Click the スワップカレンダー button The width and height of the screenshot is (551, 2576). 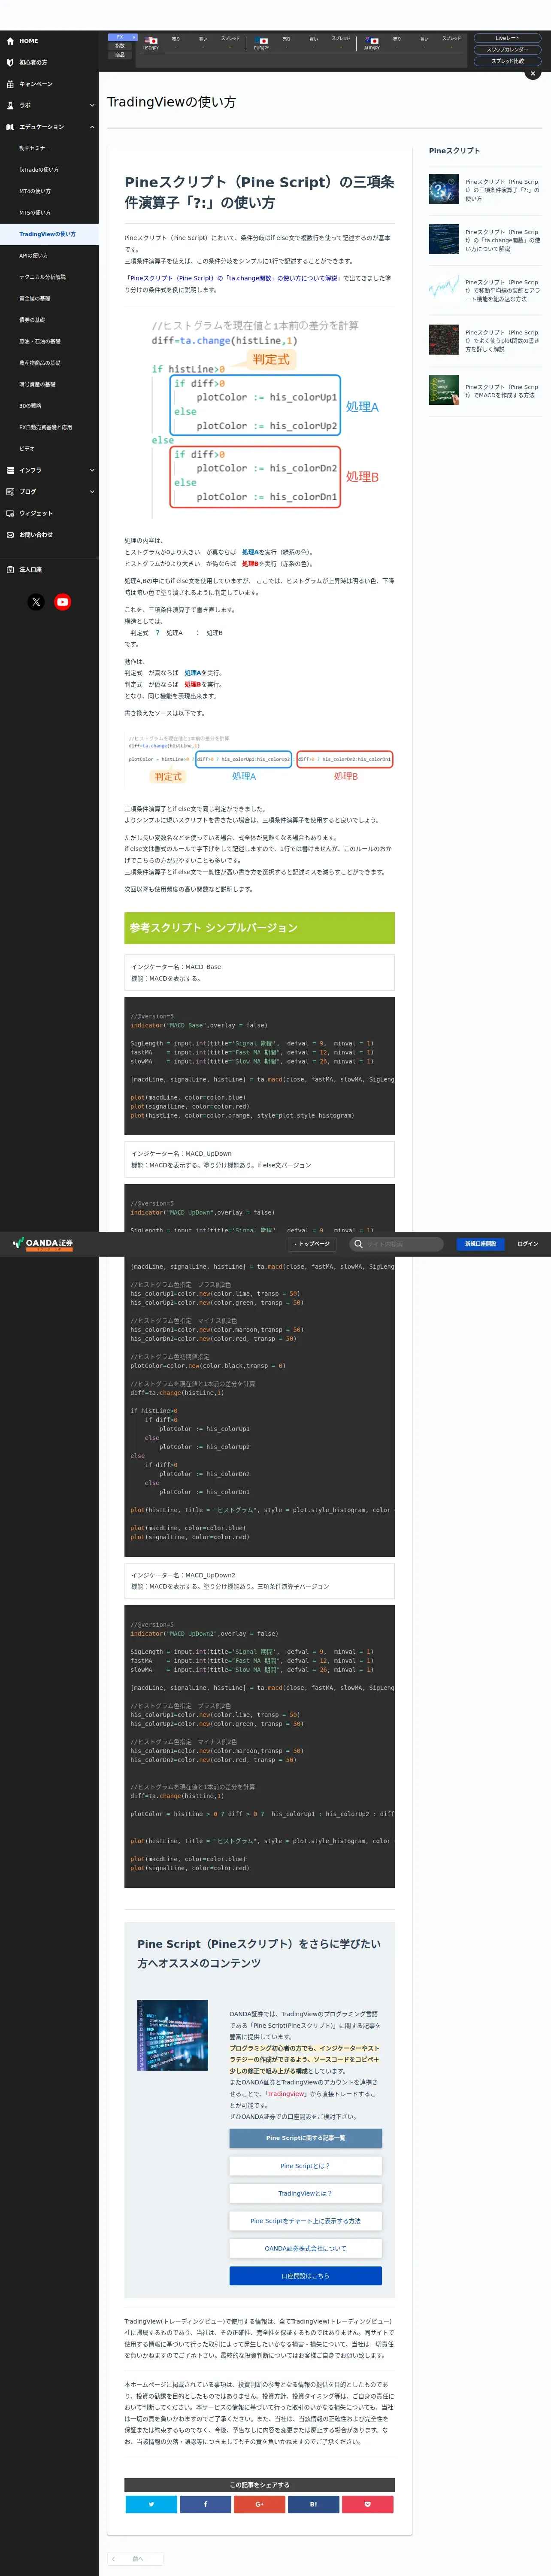click(507, 49)
